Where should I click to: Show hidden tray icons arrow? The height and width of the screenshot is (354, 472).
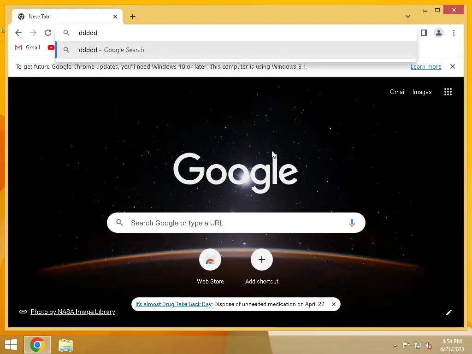pyautogui.click(x=395, y=345)
